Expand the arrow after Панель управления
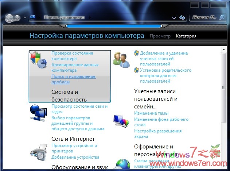 90,18
